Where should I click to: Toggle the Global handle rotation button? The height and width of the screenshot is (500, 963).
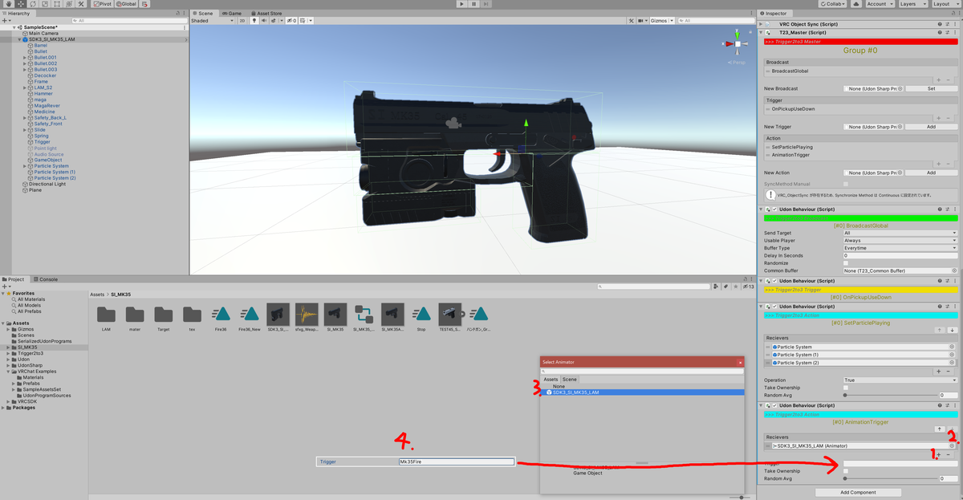[x=126, y=4]
